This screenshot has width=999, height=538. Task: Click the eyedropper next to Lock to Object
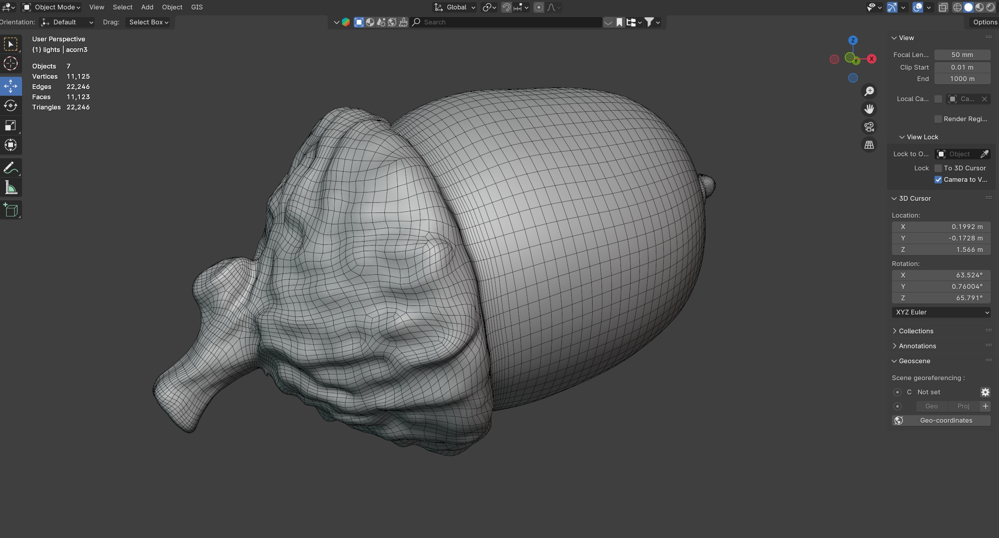(984, 154)
